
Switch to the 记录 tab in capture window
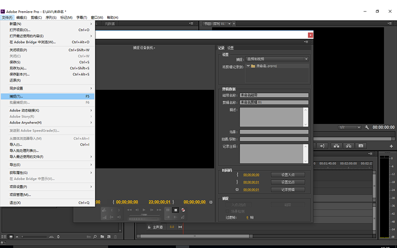[221, 48]
